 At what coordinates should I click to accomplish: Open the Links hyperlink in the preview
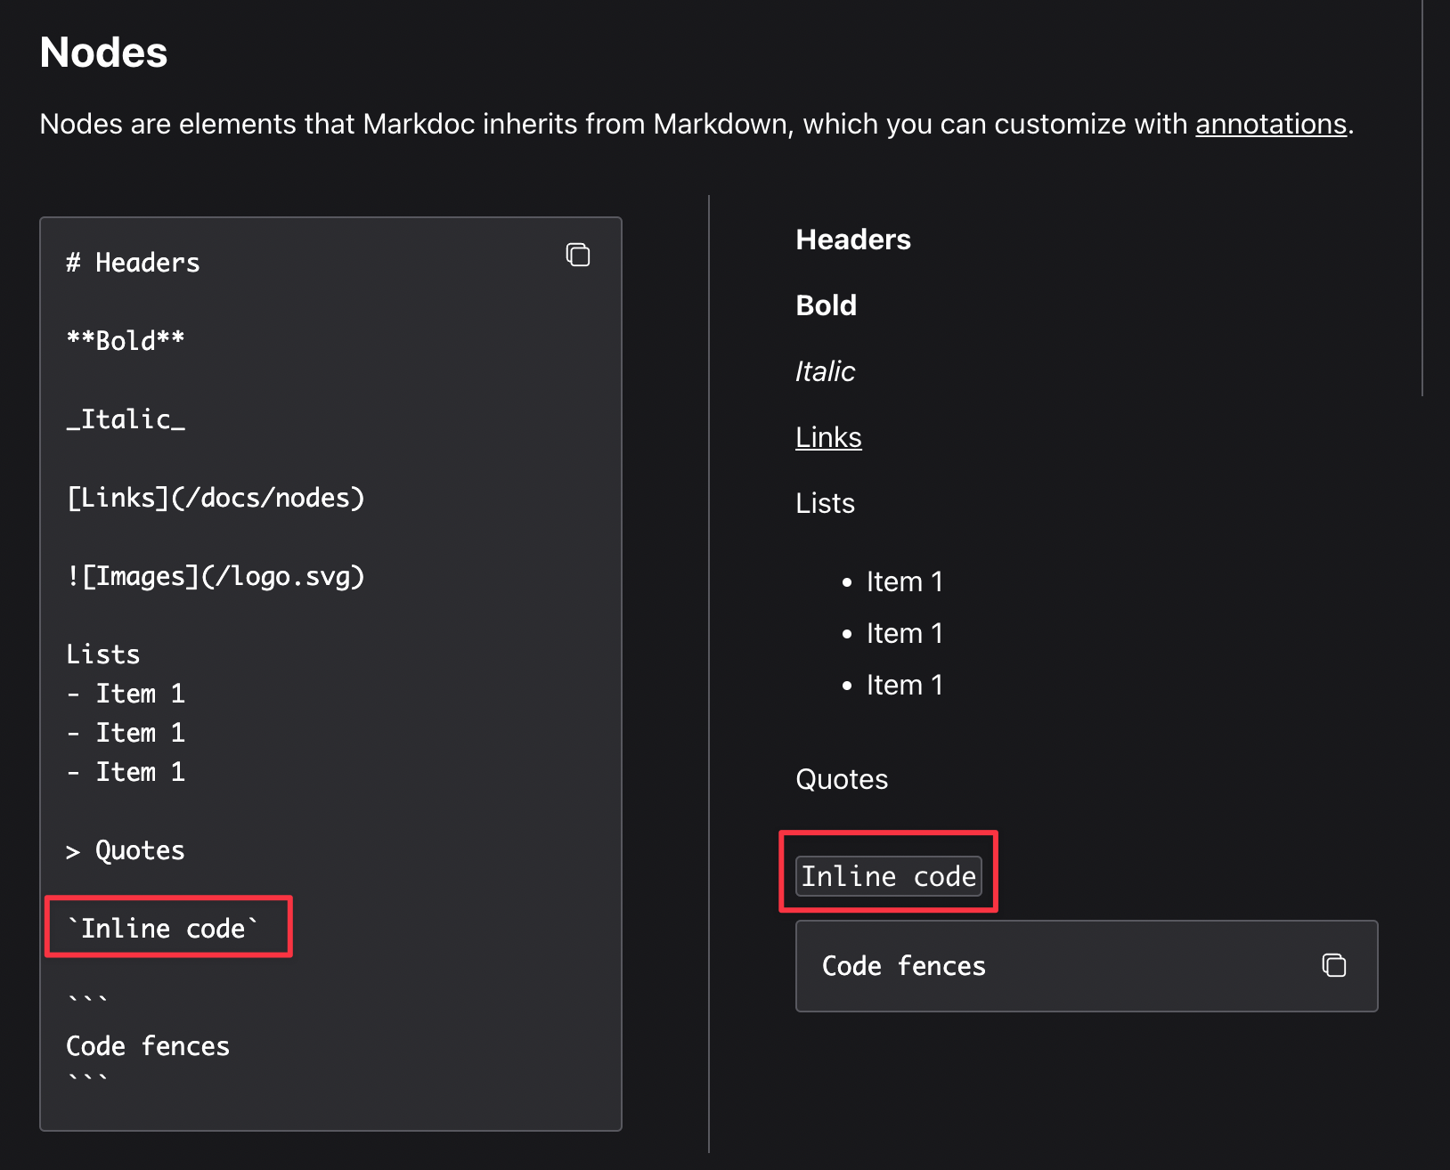pos(827,436)
